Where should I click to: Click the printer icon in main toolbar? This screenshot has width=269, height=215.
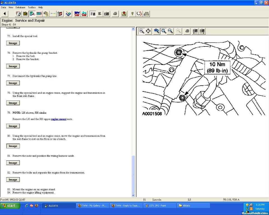pyautogui.click(x=115, y=14)
